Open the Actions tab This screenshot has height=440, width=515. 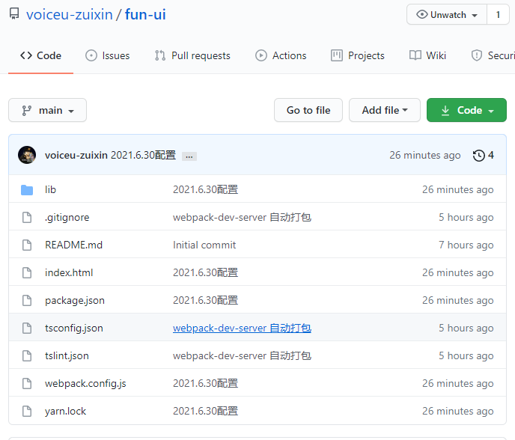coord(281,55)
